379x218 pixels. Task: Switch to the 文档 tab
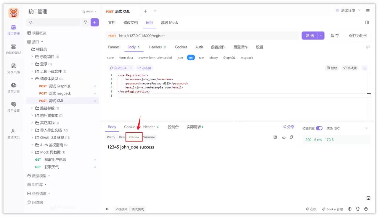[x=112, y=22]
